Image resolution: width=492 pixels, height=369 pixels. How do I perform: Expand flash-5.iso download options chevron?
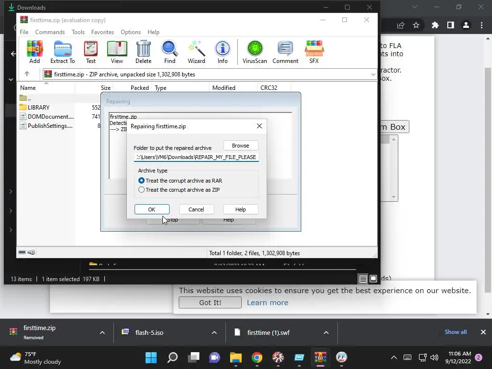click(x=214, y=332)
